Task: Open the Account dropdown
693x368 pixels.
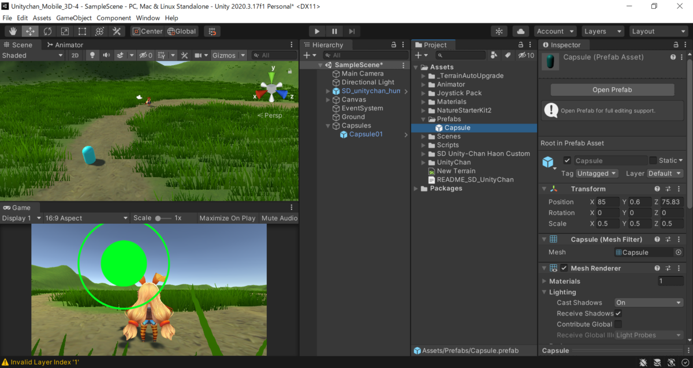Action: pyautogui.click(x=555, y=31)
